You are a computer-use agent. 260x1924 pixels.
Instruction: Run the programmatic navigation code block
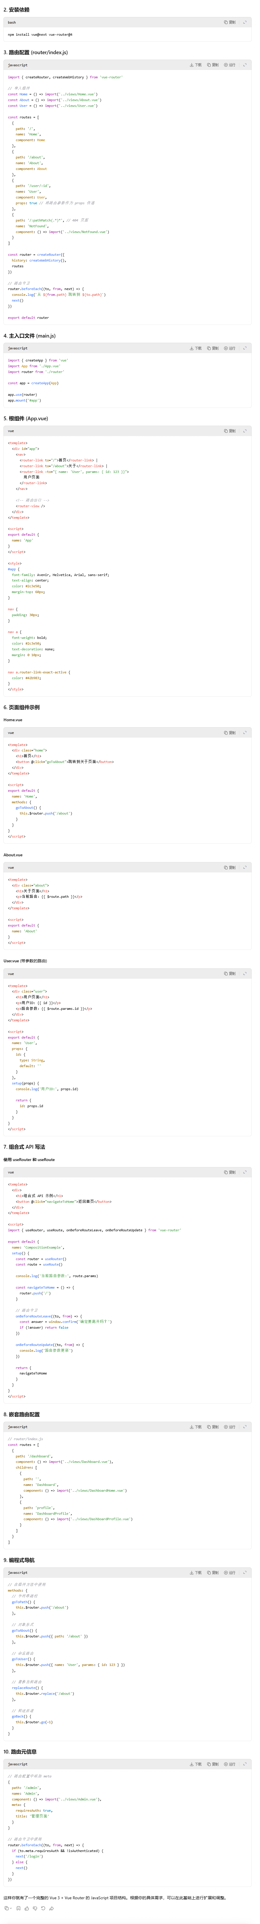[230, 1573]
